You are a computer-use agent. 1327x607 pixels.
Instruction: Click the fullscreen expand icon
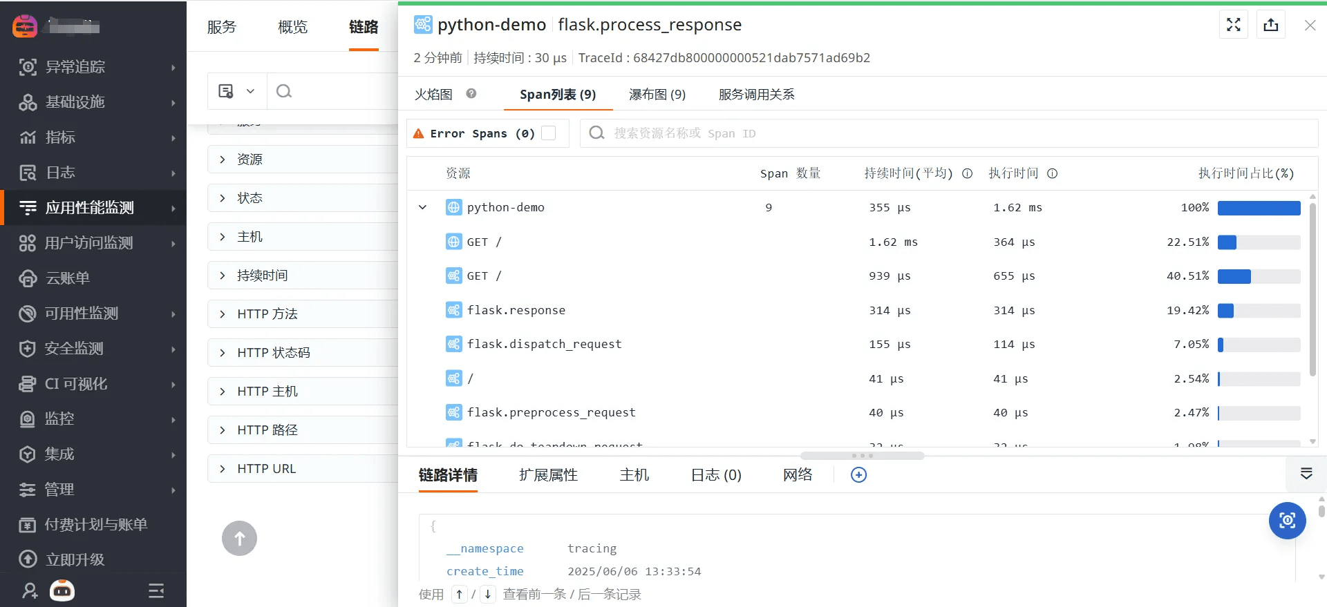coord(1233,25)
